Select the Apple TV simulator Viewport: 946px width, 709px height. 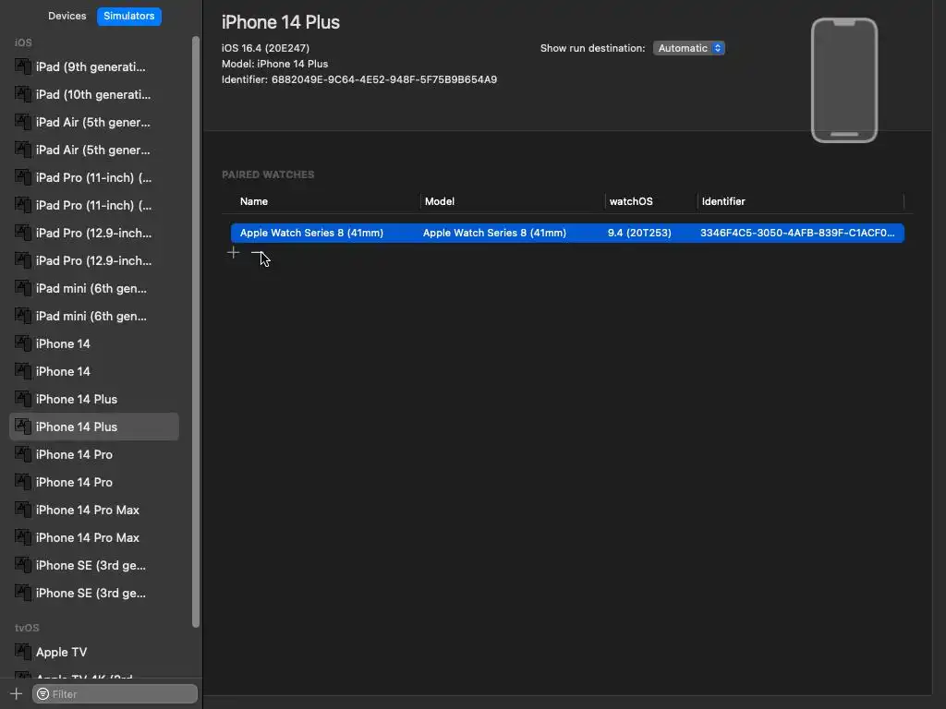coord(94,653)
